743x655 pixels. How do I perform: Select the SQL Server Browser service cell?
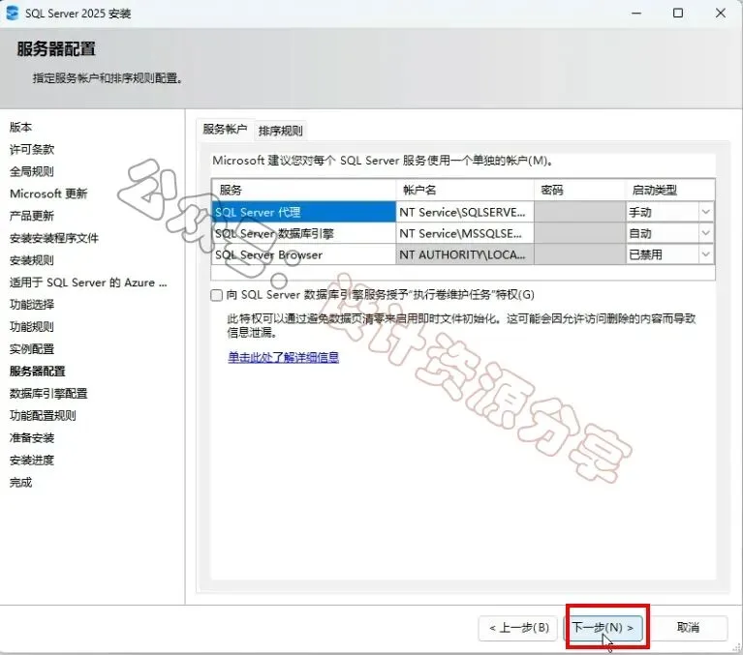coord(303,254)
